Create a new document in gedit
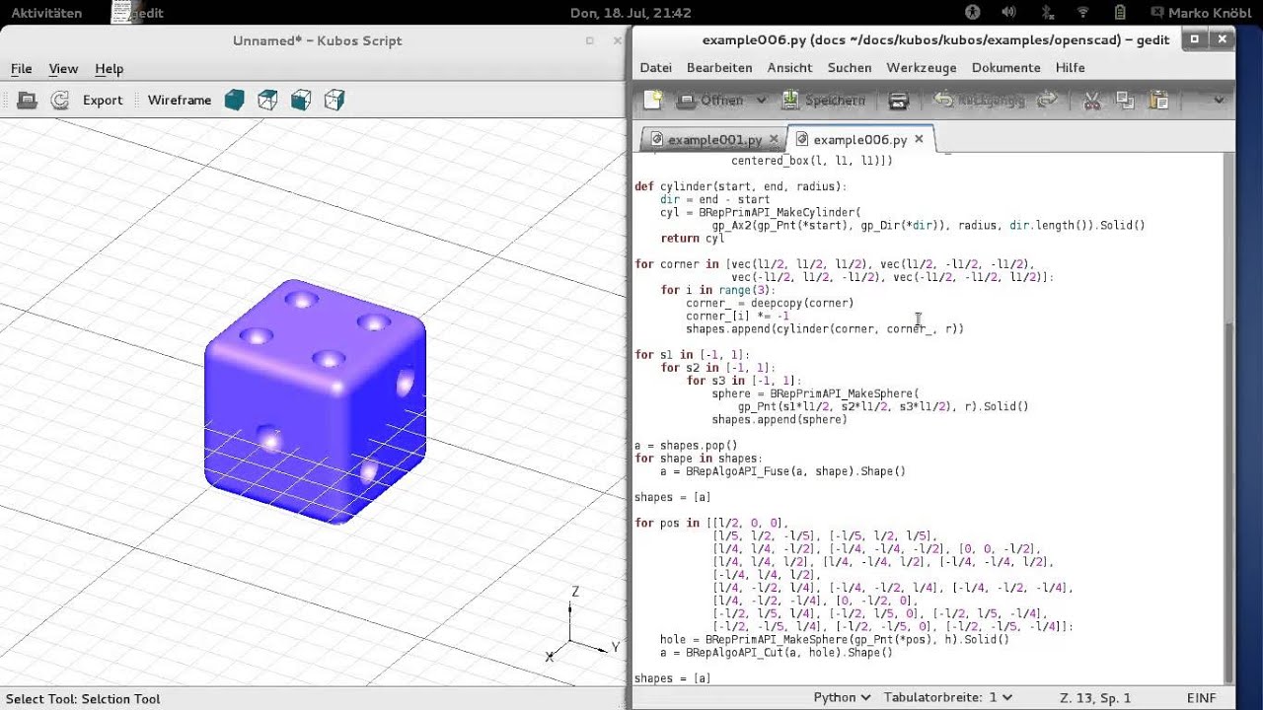Viewport: 1263px width, 710px height. click(x=652, y=100)
